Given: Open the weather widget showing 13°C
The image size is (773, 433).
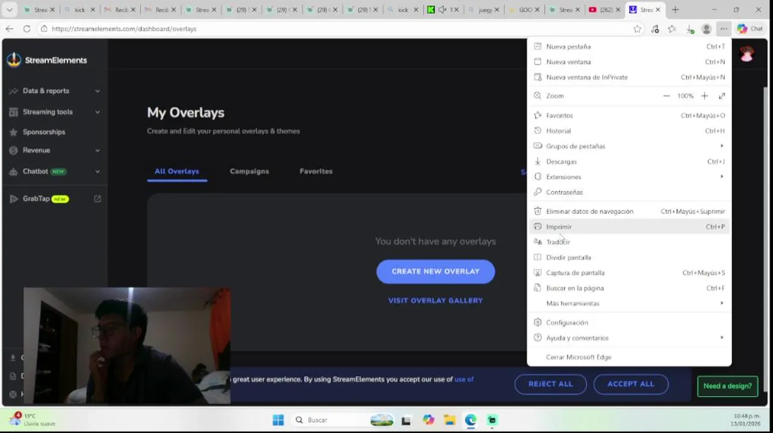Looking at the screenshot, I should [x=31, y=420].
